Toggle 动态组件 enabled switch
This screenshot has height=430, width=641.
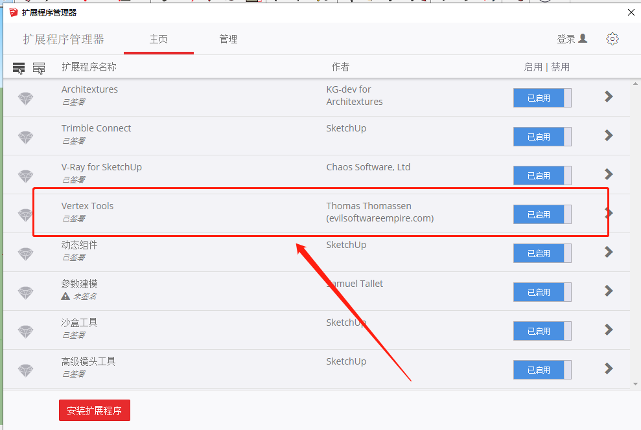pos(542,253)
